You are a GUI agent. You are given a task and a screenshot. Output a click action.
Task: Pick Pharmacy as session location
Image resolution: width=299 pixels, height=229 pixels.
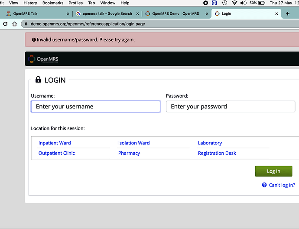(x=129, y=153)
